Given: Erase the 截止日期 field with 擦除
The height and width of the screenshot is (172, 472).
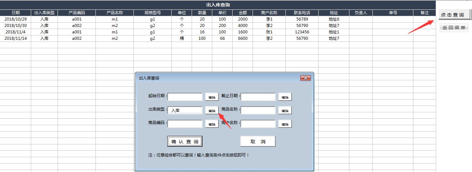Looking at the screenshot, I should (285, 97).
